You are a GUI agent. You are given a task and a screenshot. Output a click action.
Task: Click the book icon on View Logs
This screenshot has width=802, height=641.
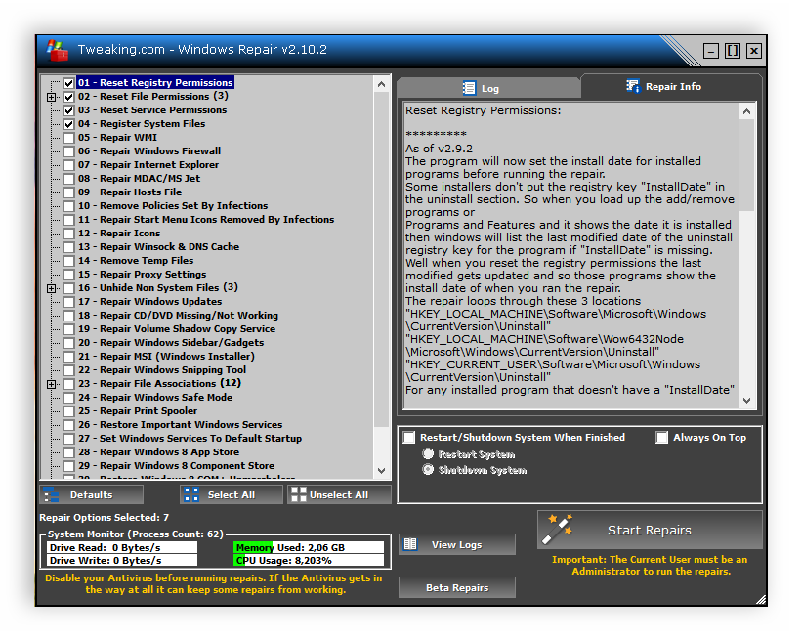(x=410, y=544)
